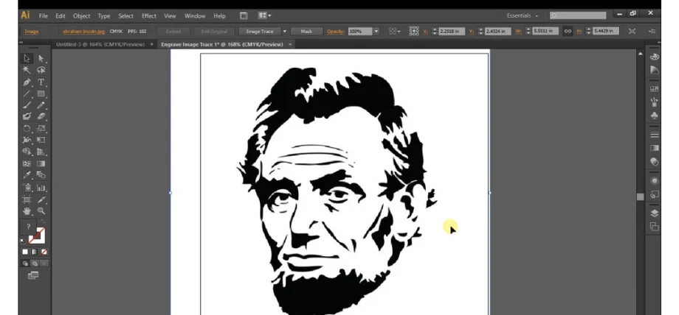The height and width of the screenshot is (315, 679).
Task: Open the Essentials workspace switcher
Action: tap(523, 15)
